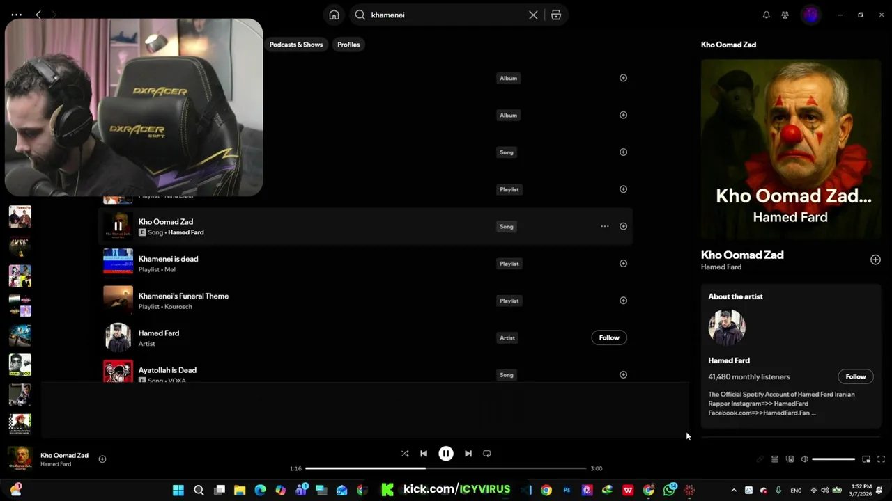Add Ayatollah is Dead song to library
The image size is (892, 501).
(623, 374)
